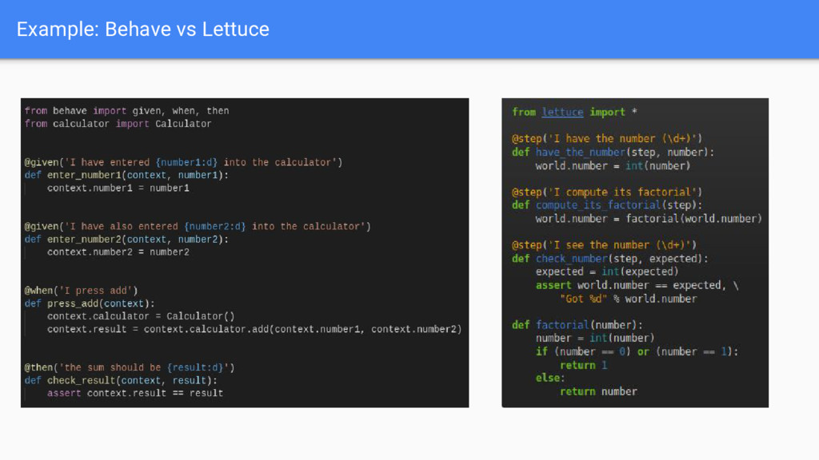
Task: Click 'def check_number(step, expected):' line
Action: pyautogui.click(x=610, y=259)
